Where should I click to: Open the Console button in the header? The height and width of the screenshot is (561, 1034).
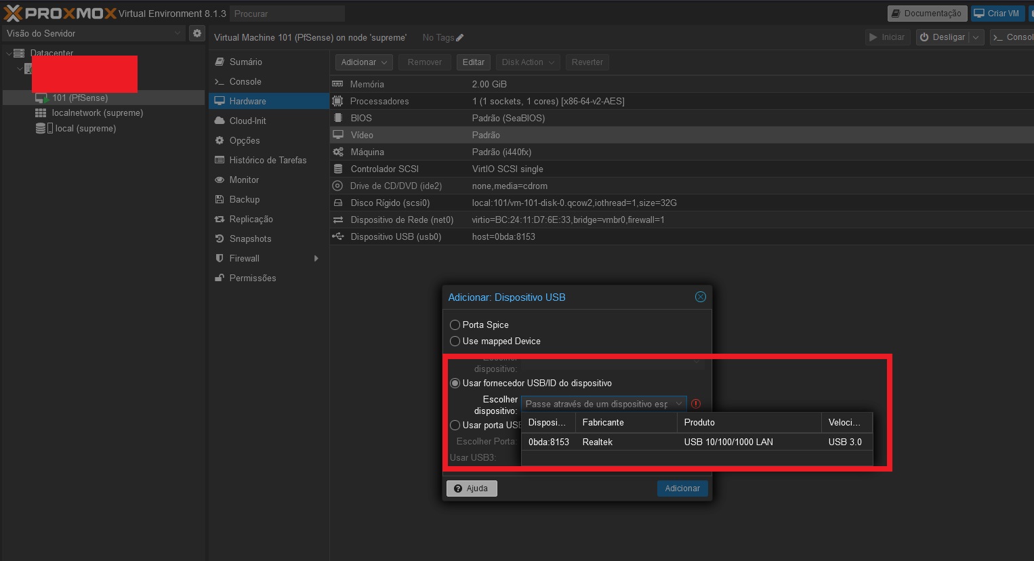click(x=1012, y=37)
